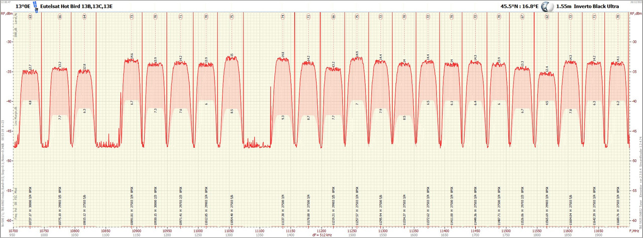
Task: Click the 4.5 link margin value
Action: 547,102
